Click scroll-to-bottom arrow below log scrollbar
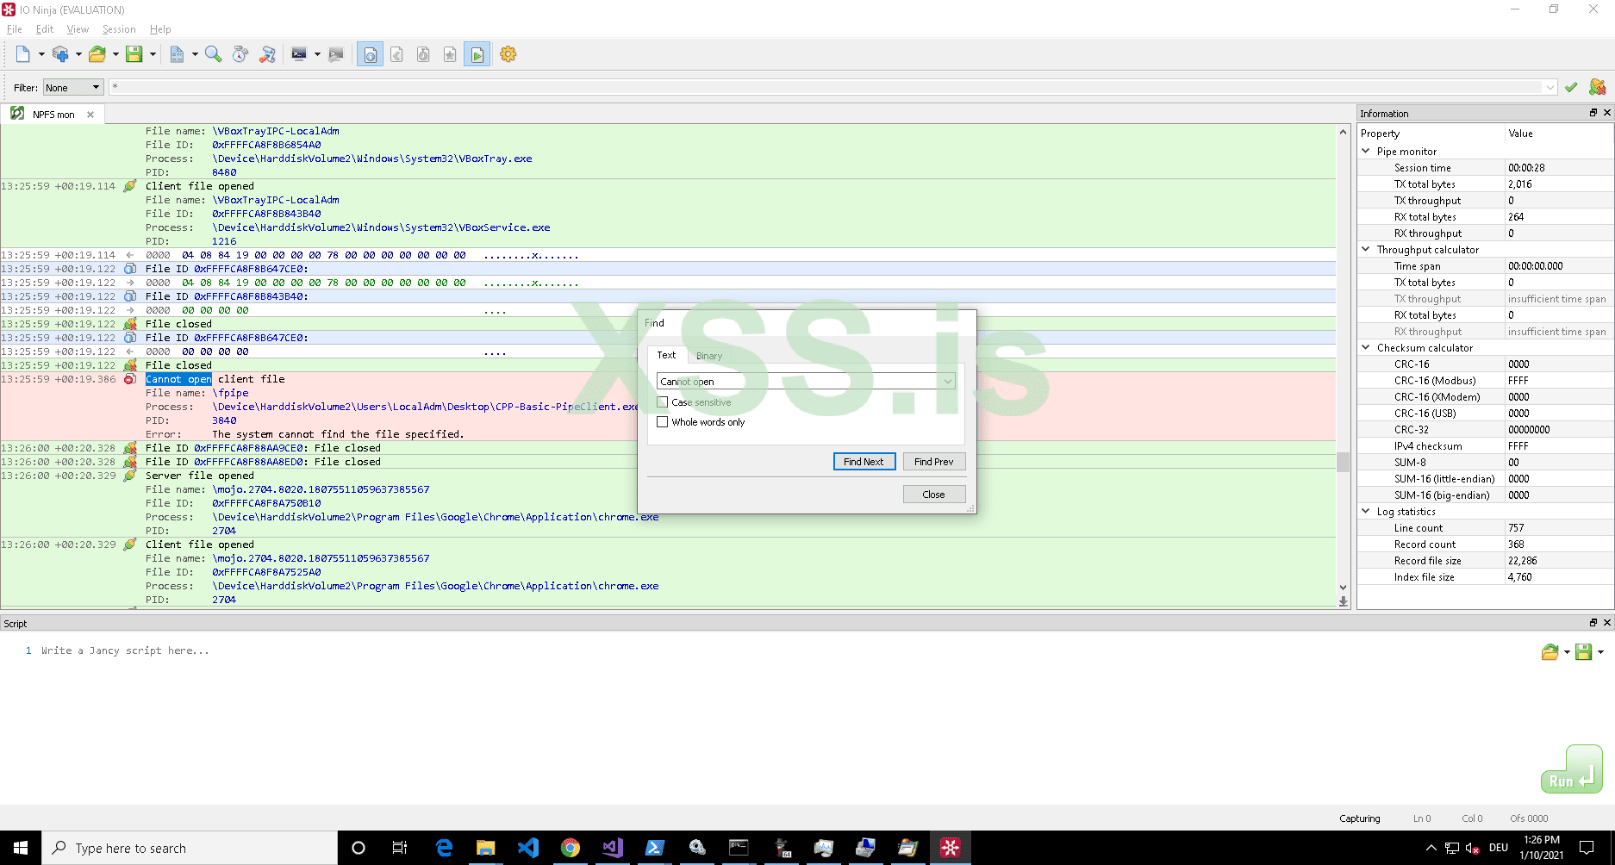1615x865 pixels. pyautogui.click(x=1343, y=602)
